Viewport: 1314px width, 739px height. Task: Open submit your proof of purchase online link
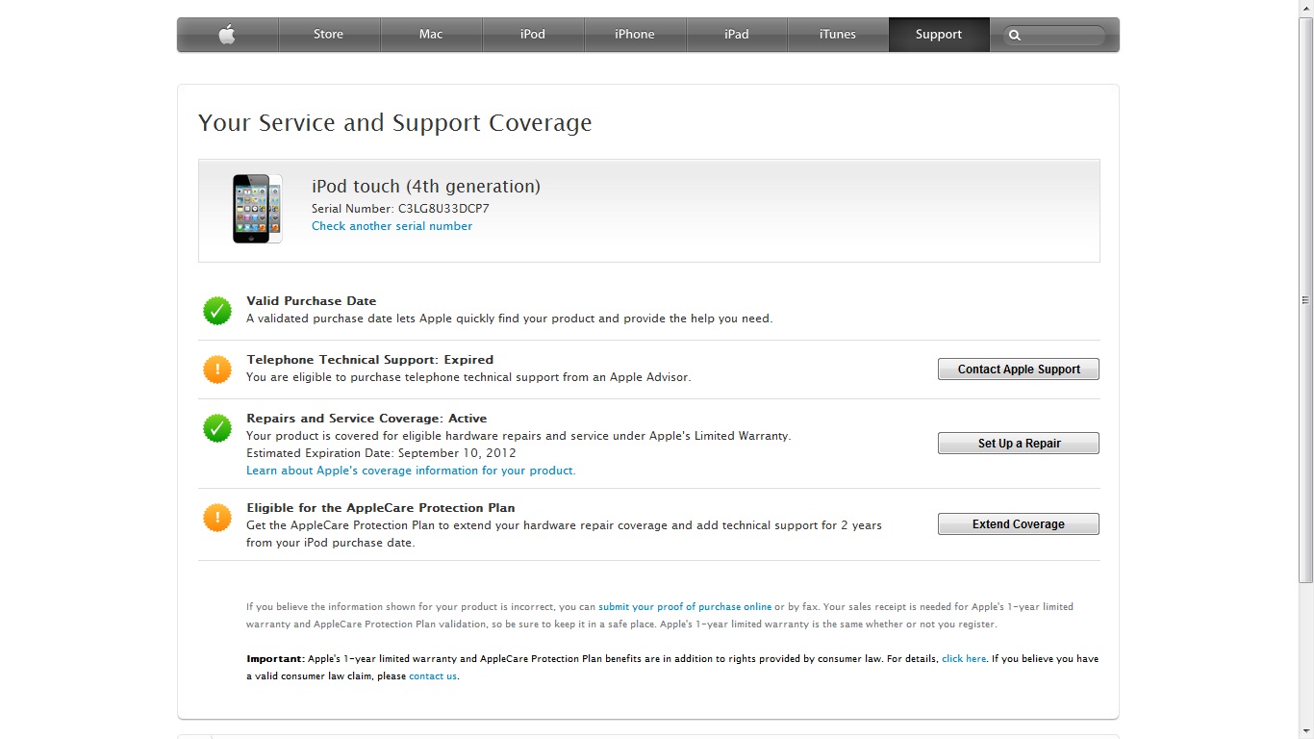[x=685, y=607]
